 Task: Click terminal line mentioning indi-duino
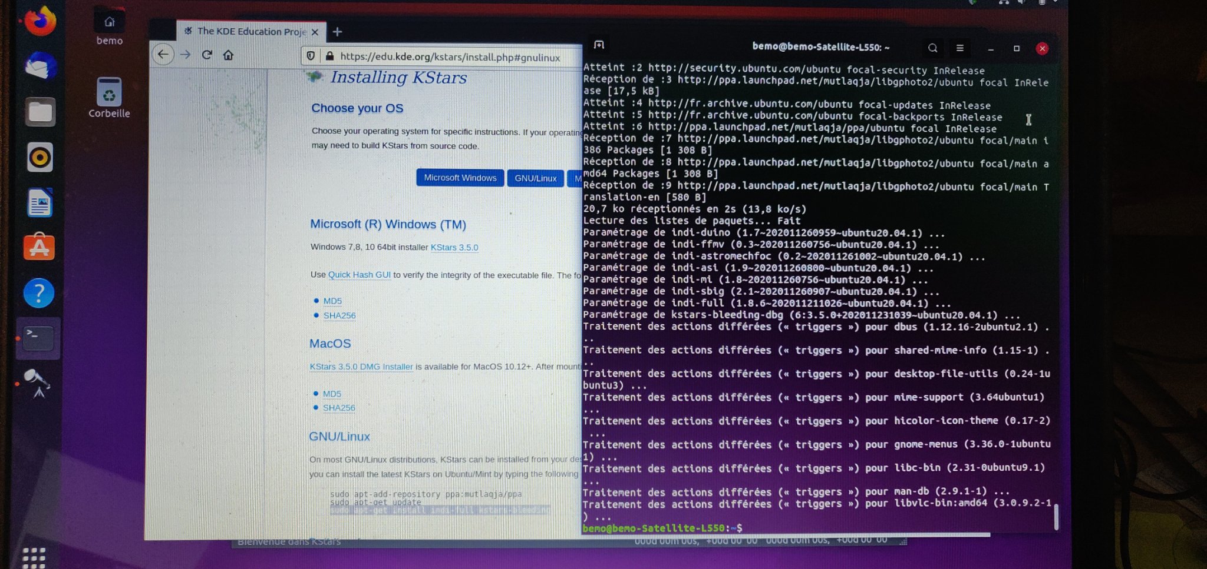click(764, 232)
